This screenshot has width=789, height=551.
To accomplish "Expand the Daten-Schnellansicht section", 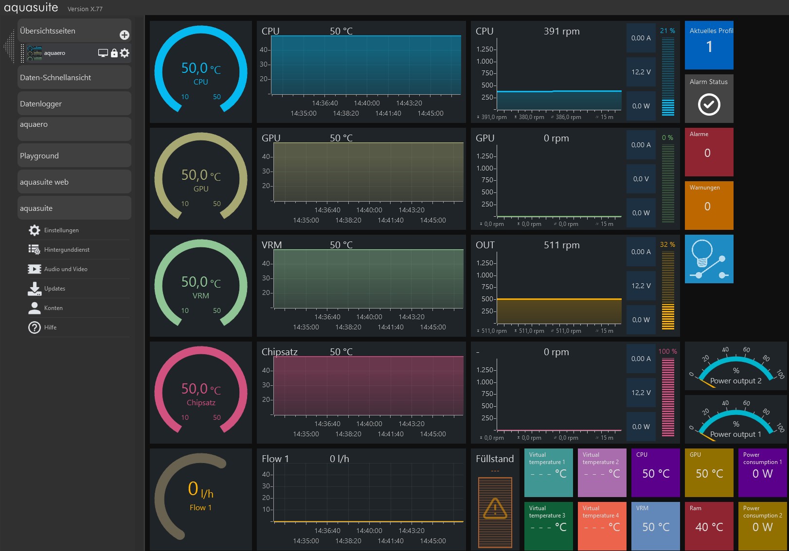I will (x=74, y=78).
